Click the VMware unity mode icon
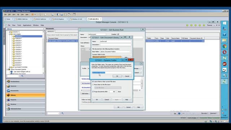The image size is (231, 130). coord(69,14)
